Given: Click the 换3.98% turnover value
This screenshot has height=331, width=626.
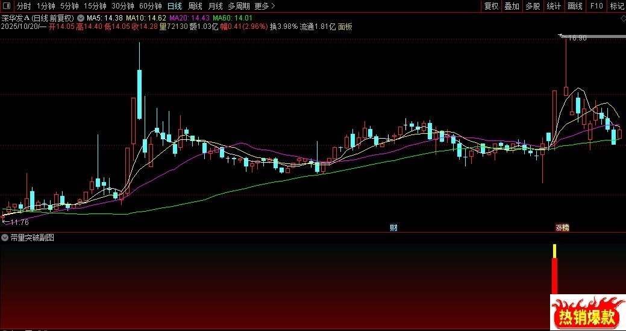Looking at the screenshot, I should click(283, 27).
